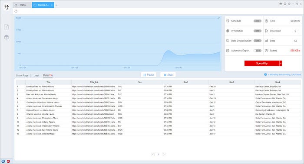The image size is (304, 164).
Task: Turn on Data Deduplication switch
Action: [258, 41]
